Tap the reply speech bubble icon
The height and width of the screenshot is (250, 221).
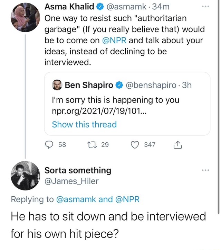[49, 145]
